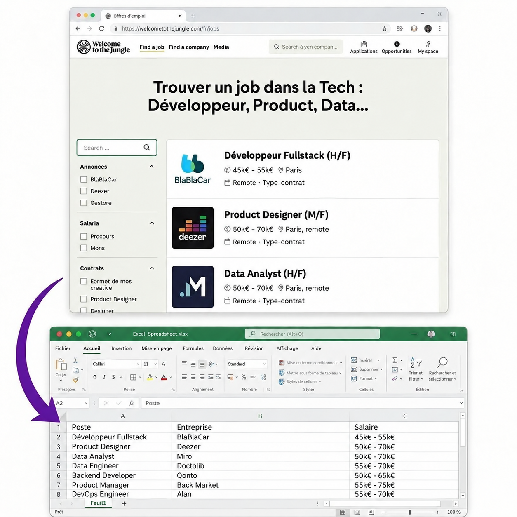Click the Coller paste icon in Excel

(x=61, y=365)
